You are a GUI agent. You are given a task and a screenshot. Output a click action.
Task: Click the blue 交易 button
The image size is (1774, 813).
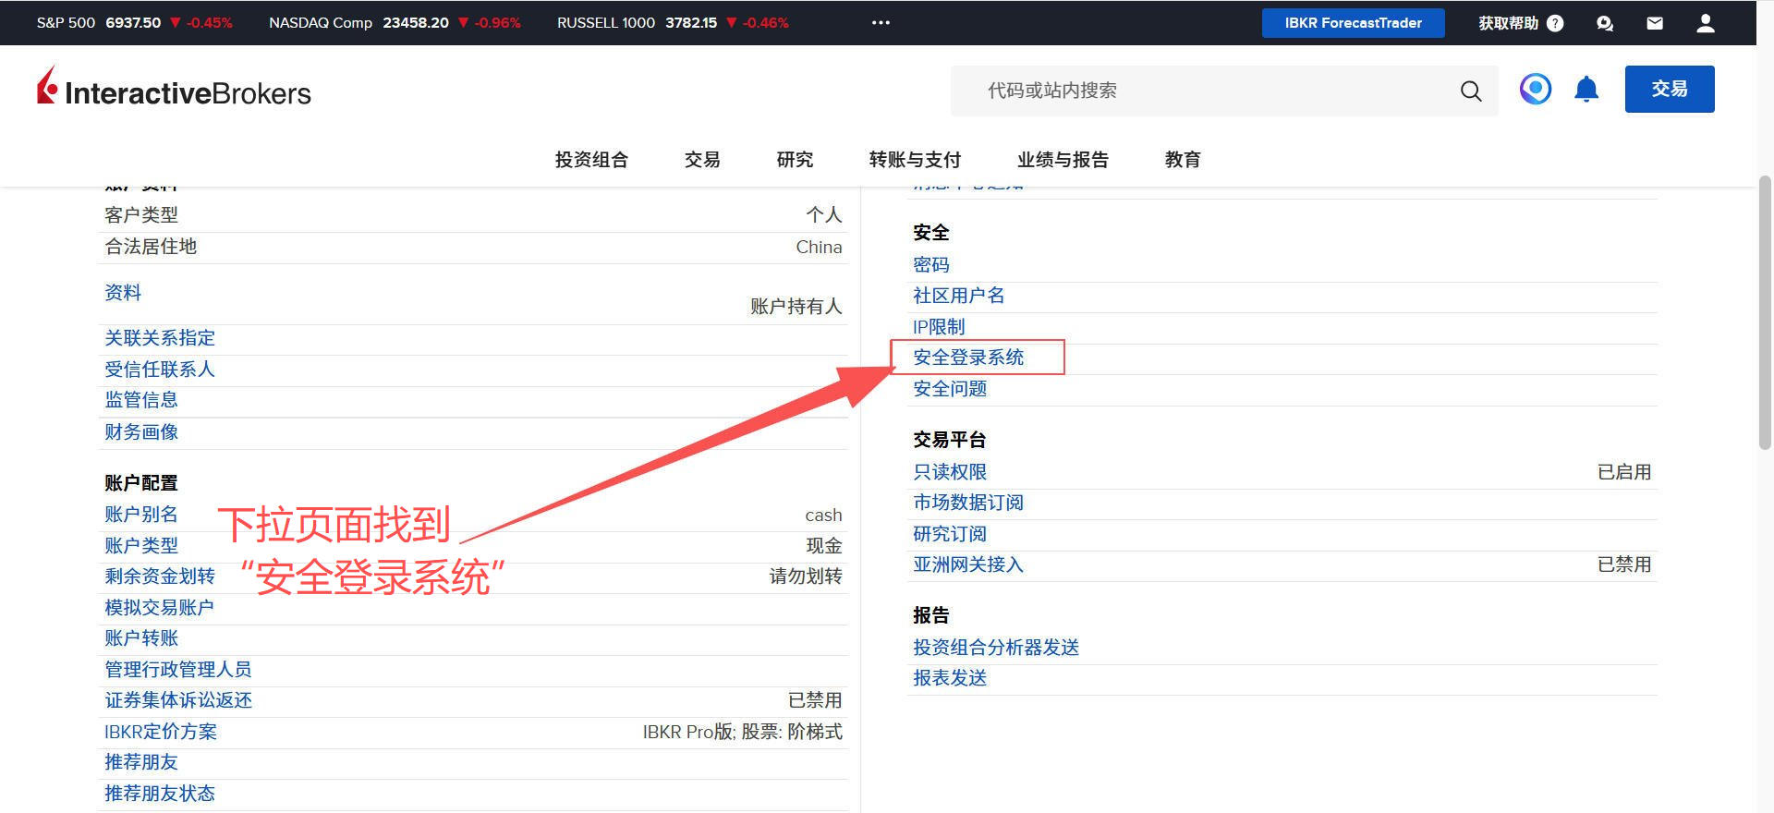pyautogui.click(x=1669, y=90)
